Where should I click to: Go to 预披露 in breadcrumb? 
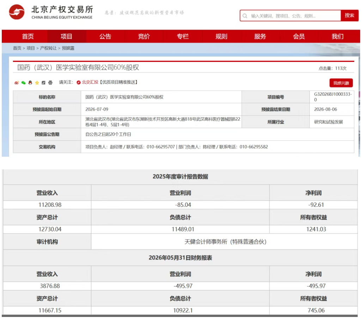68,48
